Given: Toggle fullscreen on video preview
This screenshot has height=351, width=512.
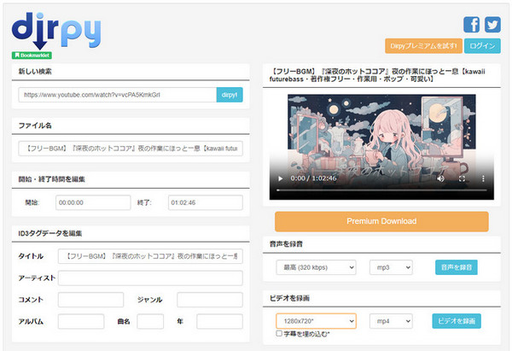Looking at the screenshot, I should 462,178.
